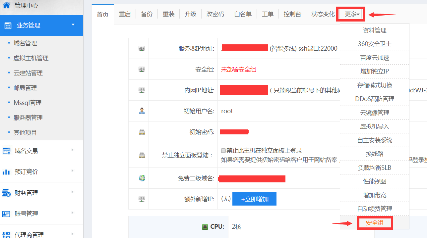
Task: Click the 管理中心 home icon
Action: click(x=6, y=5)
